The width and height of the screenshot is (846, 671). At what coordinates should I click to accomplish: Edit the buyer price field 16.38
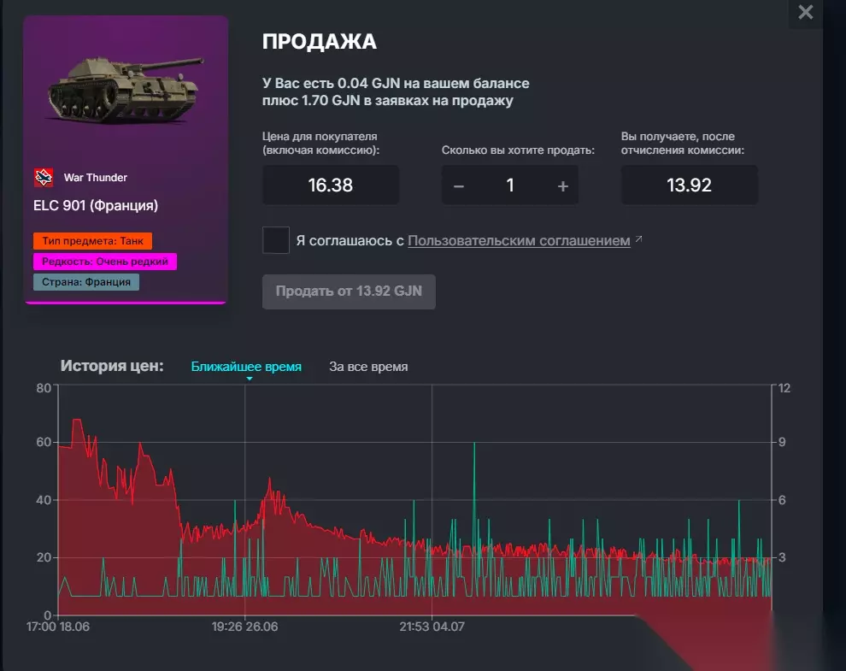tap(331, 185)
